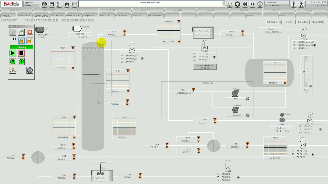Open the PV089B control valve icon
Image resolution: width=328 pixels, height=184 pixels.
[204, 45]
